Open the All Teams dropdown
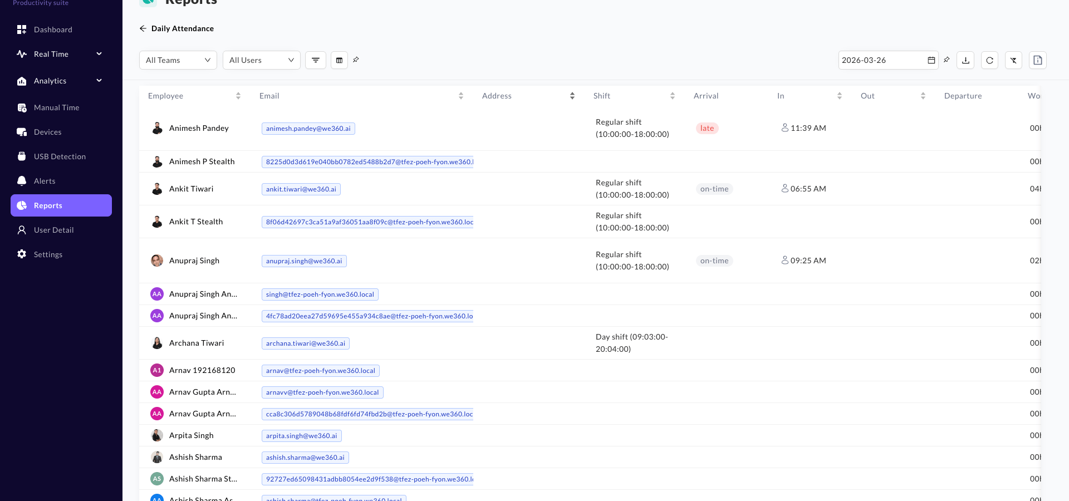Screen dimensions: 1069x501 [x=178, y=60]
